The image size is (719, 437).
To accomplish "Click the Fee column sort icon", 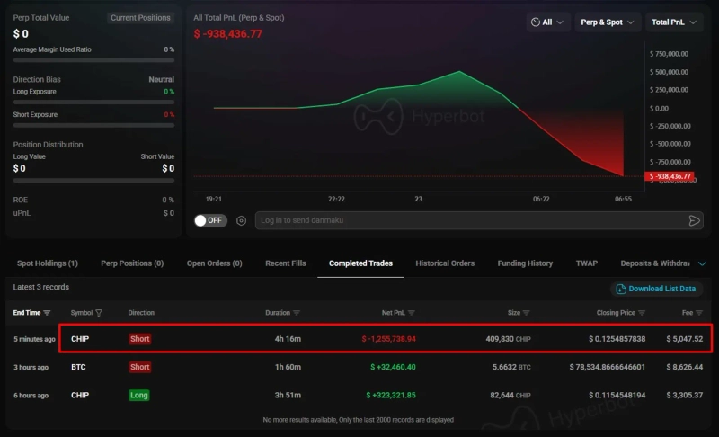I will click(698, 313).
